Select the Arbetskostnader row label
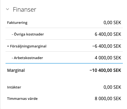Screen dimensions: 127x109 28,58
